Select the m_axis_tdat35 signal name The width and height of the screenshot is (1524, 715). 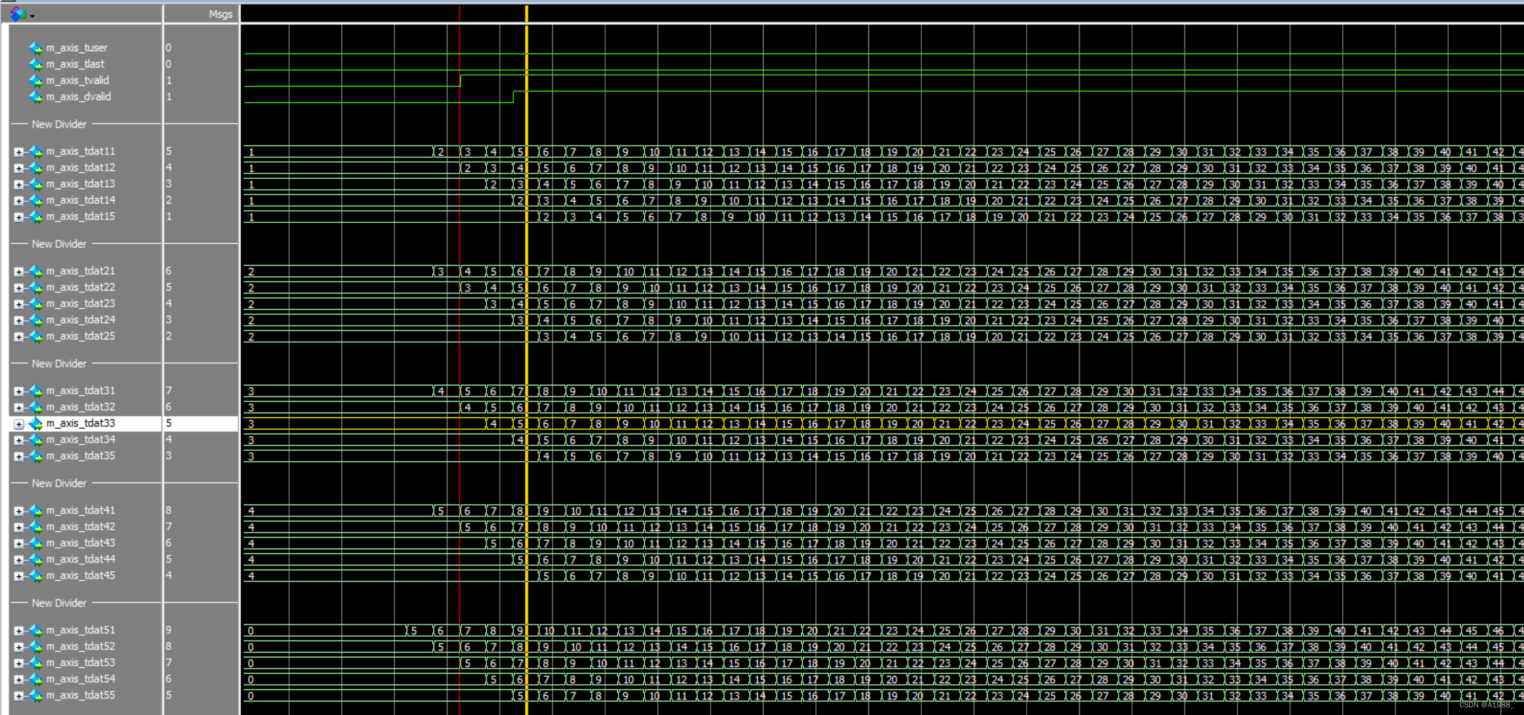(80, 456)
